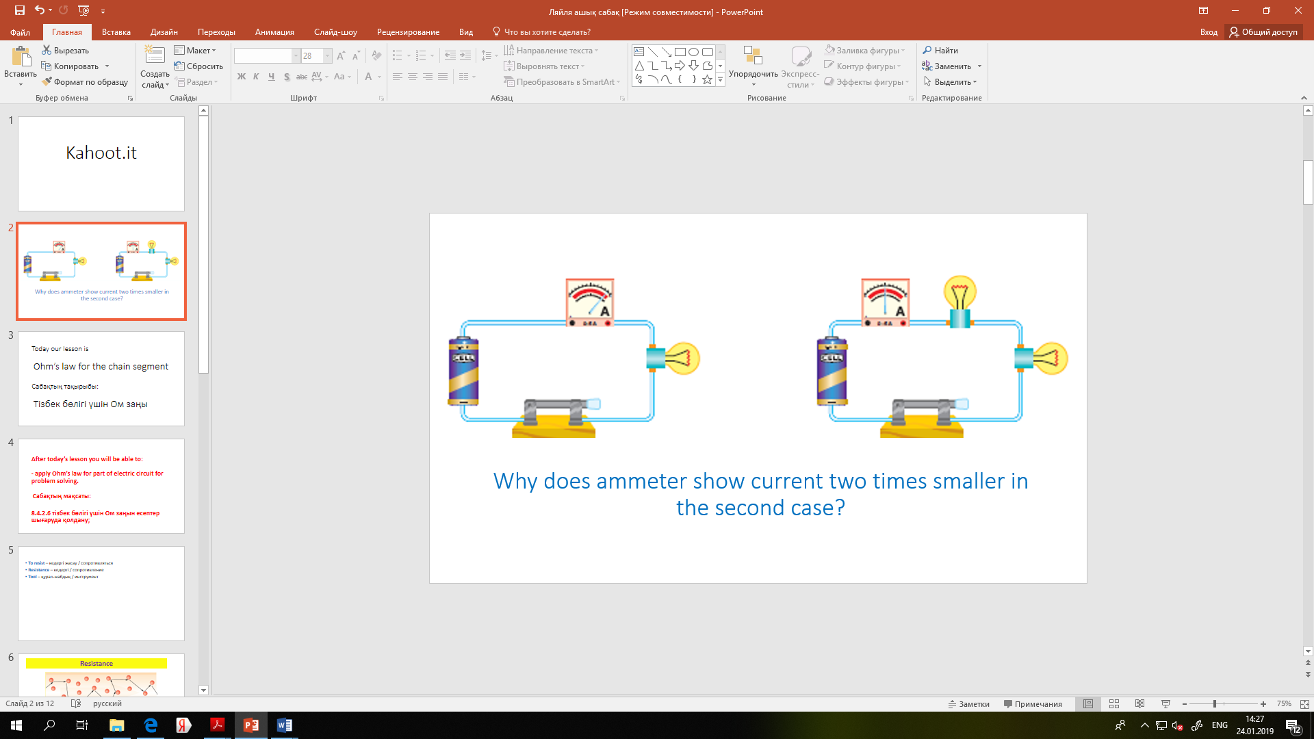
Task: Click the Undo arrow icon
Action: pos(40,10)
